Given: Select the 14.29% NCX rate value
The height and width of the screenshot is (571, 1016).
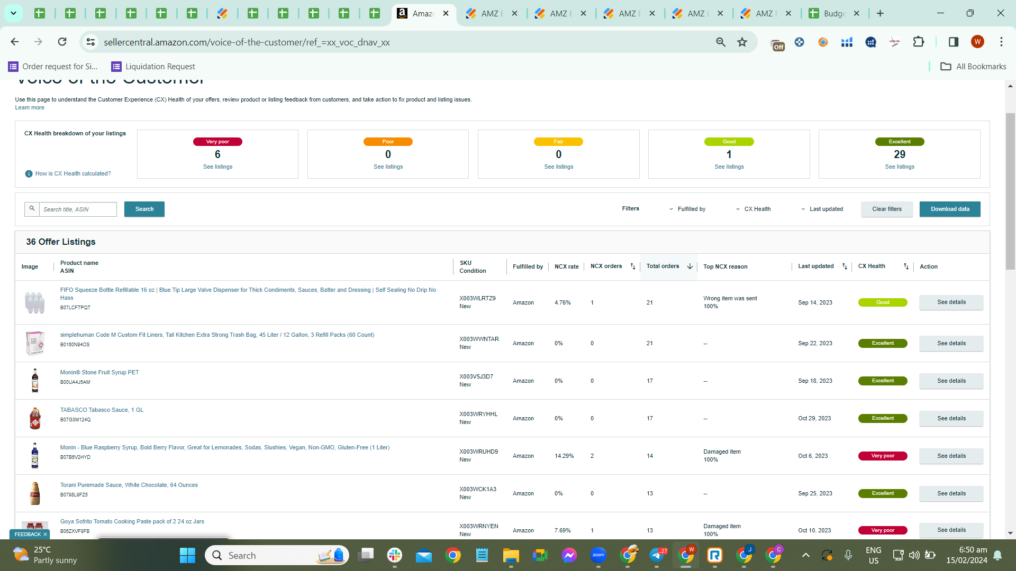Looking at the screenshot, I should coord(564,456).
